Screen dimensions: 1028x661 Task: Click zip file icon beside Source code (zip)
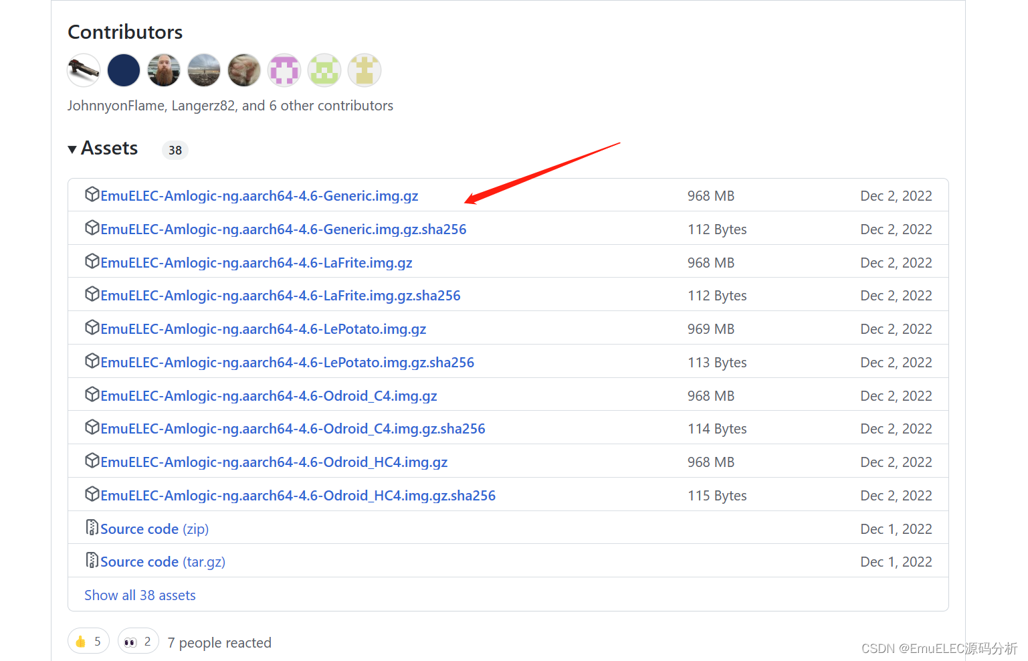click(x=92, y=527)
